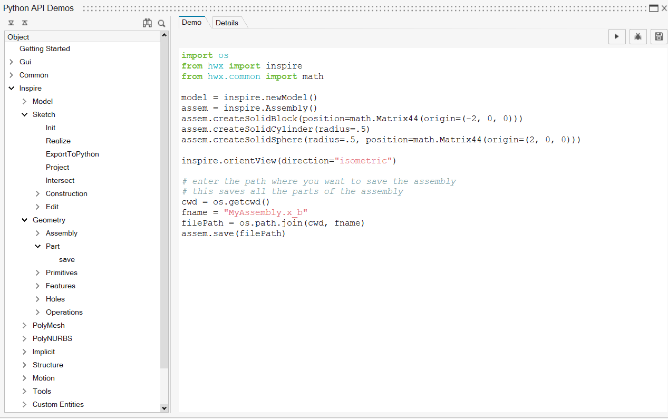Select the Project demo item
The height and width of the screenshot is (419, 668).
point(57,167)
